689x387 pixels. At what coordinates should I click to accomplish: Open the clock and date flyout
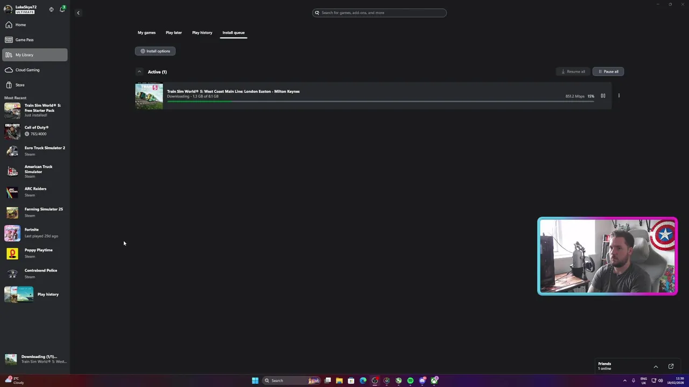click(674, 381)
